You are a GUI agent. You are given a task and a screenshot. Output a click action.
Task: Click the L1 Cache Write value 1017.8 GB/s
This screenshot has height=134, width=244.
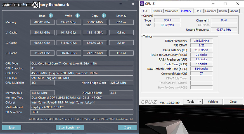pos(69,32)
